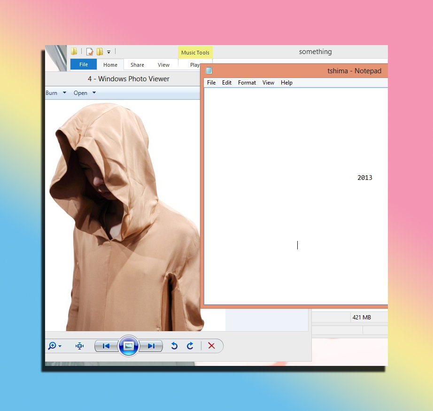Go to the previous photo
433x411 pixels.
point(106,346)
